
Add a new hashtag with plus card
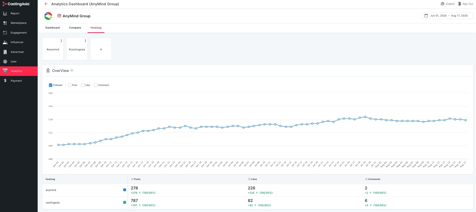101,49
